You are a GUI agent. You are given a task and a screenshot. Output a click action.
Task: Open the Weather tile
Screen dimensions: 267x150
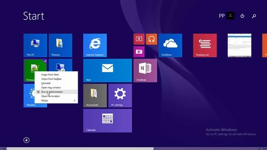tap(29, 95)
